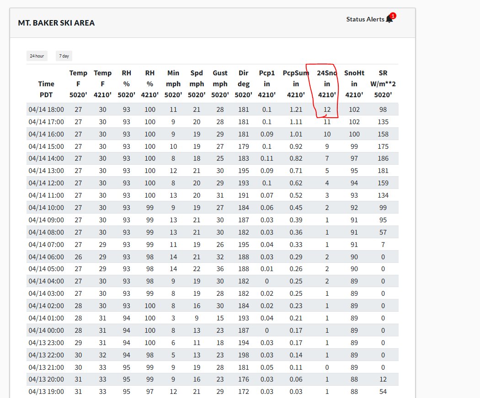Select the 04/14 12:00 time cell
480x398 pixels.
point(46,183)
